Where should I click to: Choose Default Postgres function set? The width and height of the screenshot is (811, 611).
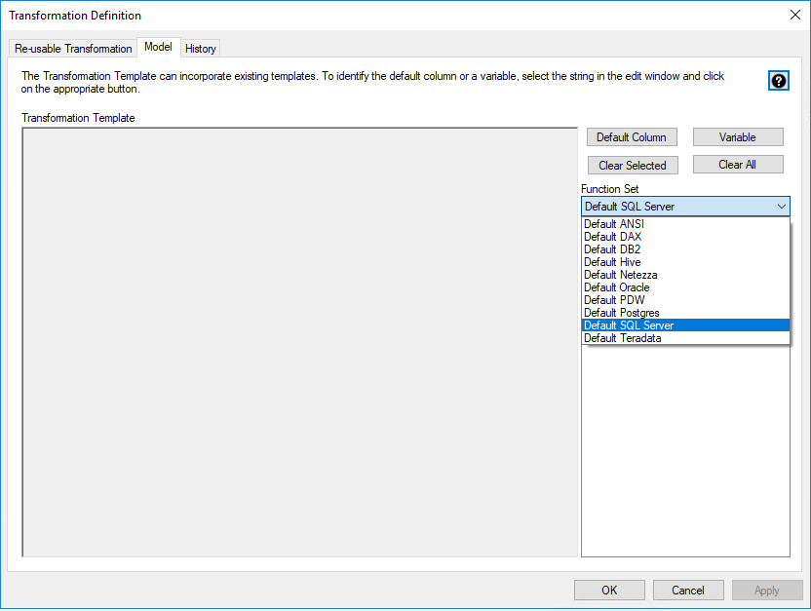(621, 313)
